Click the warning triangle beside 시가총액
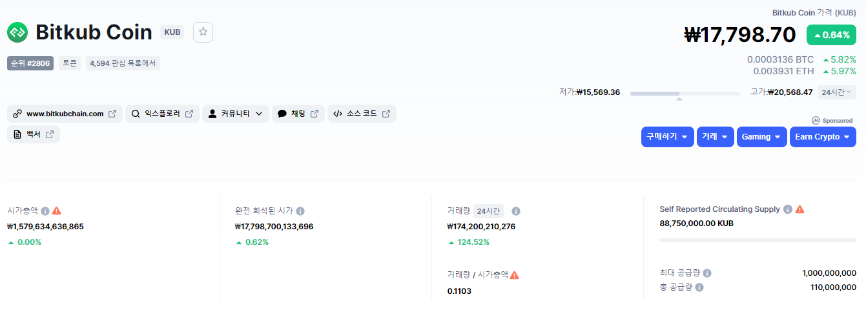Screen dimensions: 866x310 [57, 211]
